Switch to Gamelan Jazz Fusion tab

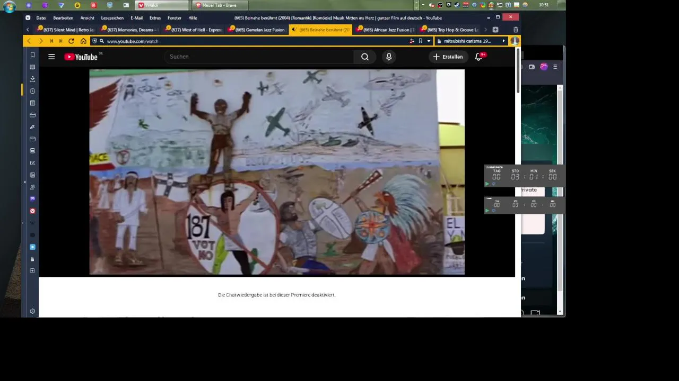(x=257, y=30)
